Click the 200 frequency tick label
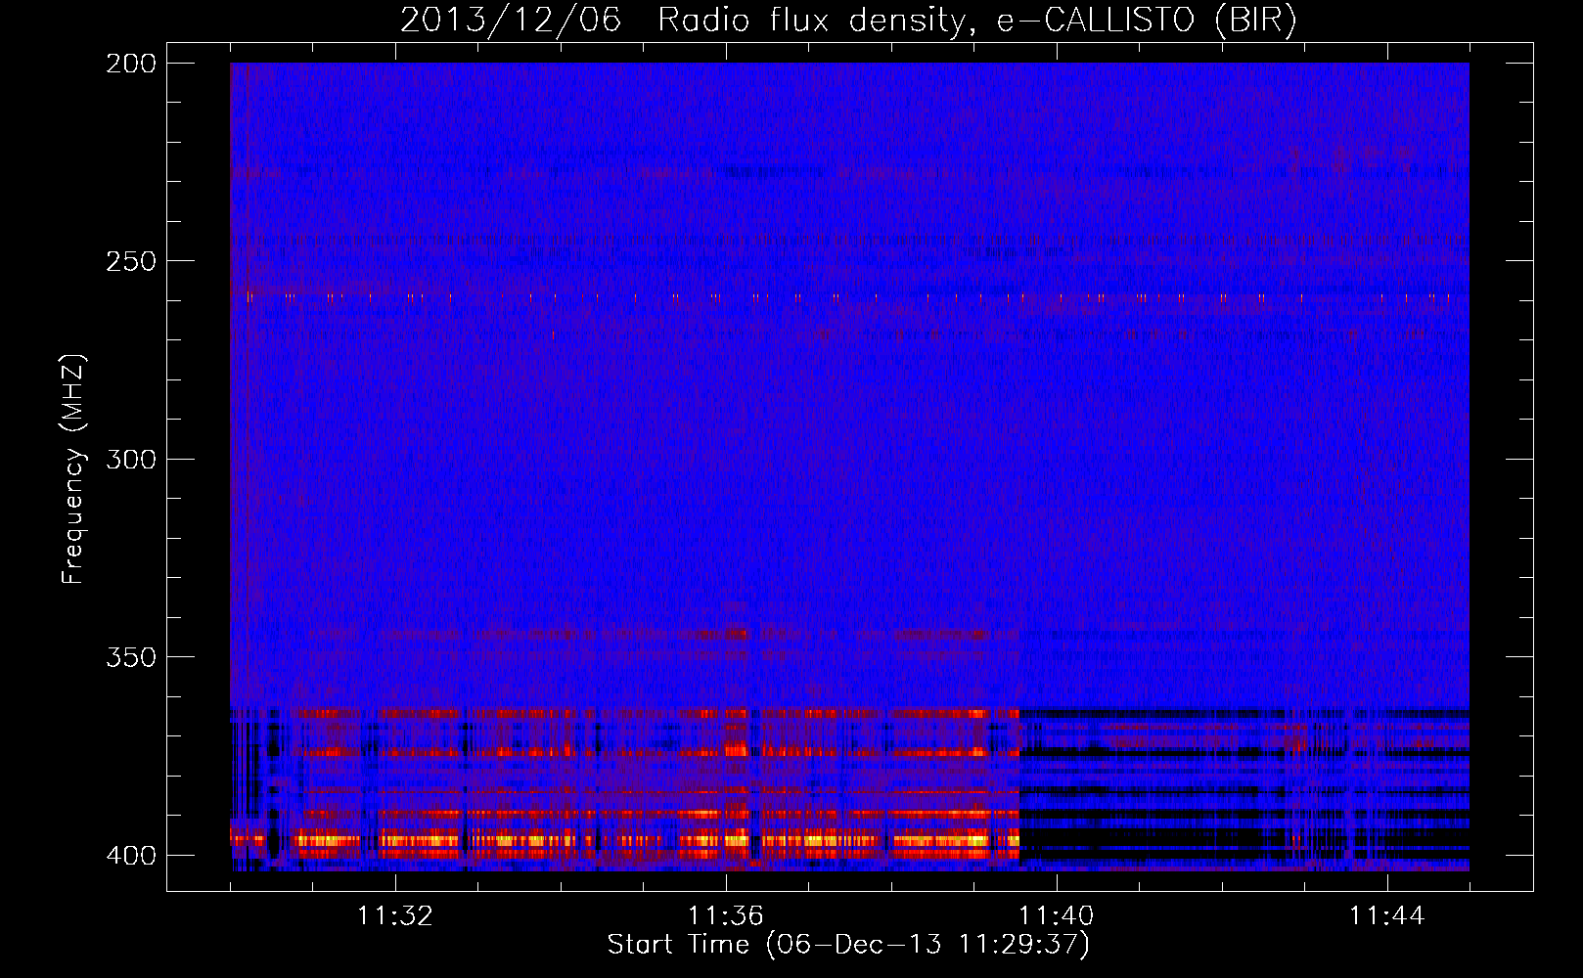Image resolution: width=1583 pixels, height=978 pixels. coord(130,64)
